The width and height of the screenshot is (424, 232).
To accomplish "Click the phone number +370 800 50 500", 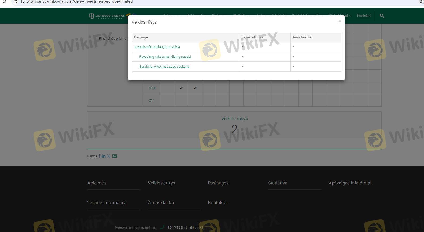I will (185, 227).
